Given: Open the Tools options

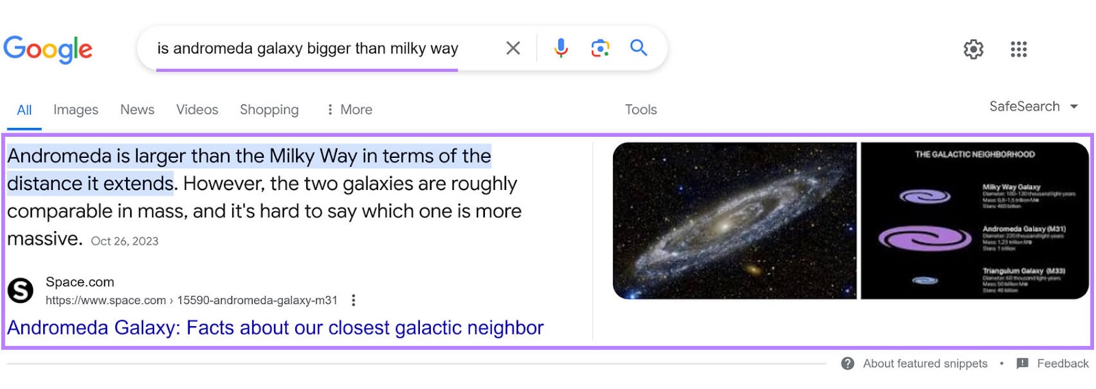Looking at the screenshot, I should 640,109.
